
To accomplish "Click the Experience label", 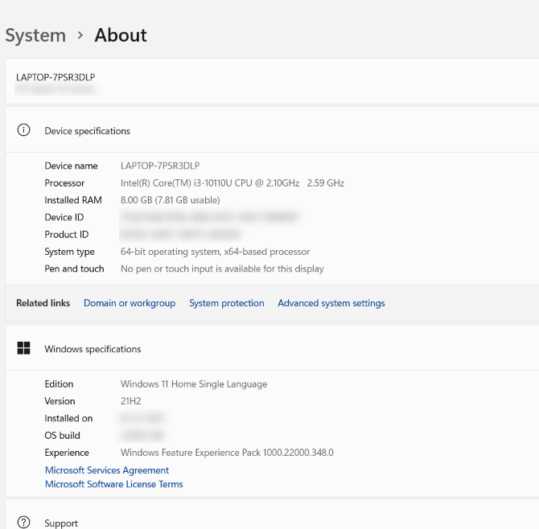I will click(67, 453).
